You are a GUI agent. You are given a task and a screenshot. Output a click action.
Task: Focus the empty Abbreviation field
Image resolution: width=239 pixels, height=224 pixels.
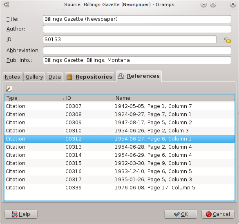tap(137, 51)
